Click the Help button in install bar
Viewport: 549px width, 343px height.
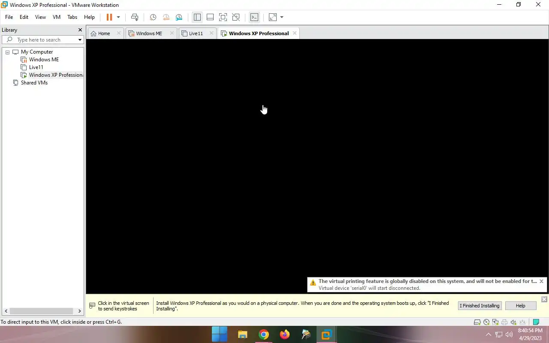pyautogui.click(x=520, y=306)
